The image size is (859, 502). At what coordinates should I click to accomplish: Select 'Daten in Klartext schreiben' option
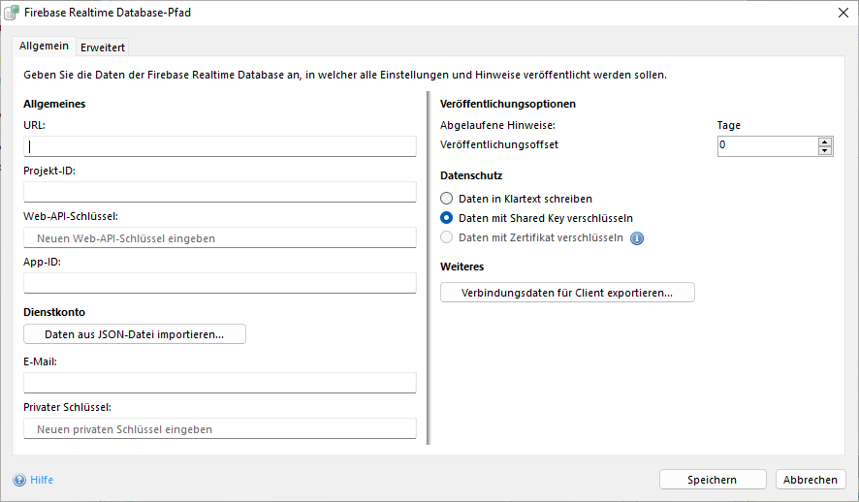(447, 199)
